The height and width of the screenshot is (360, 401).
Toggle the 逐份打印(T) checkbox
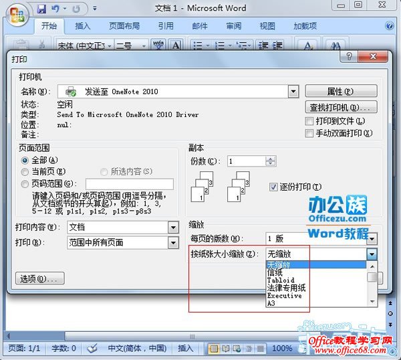click(273, 187)
